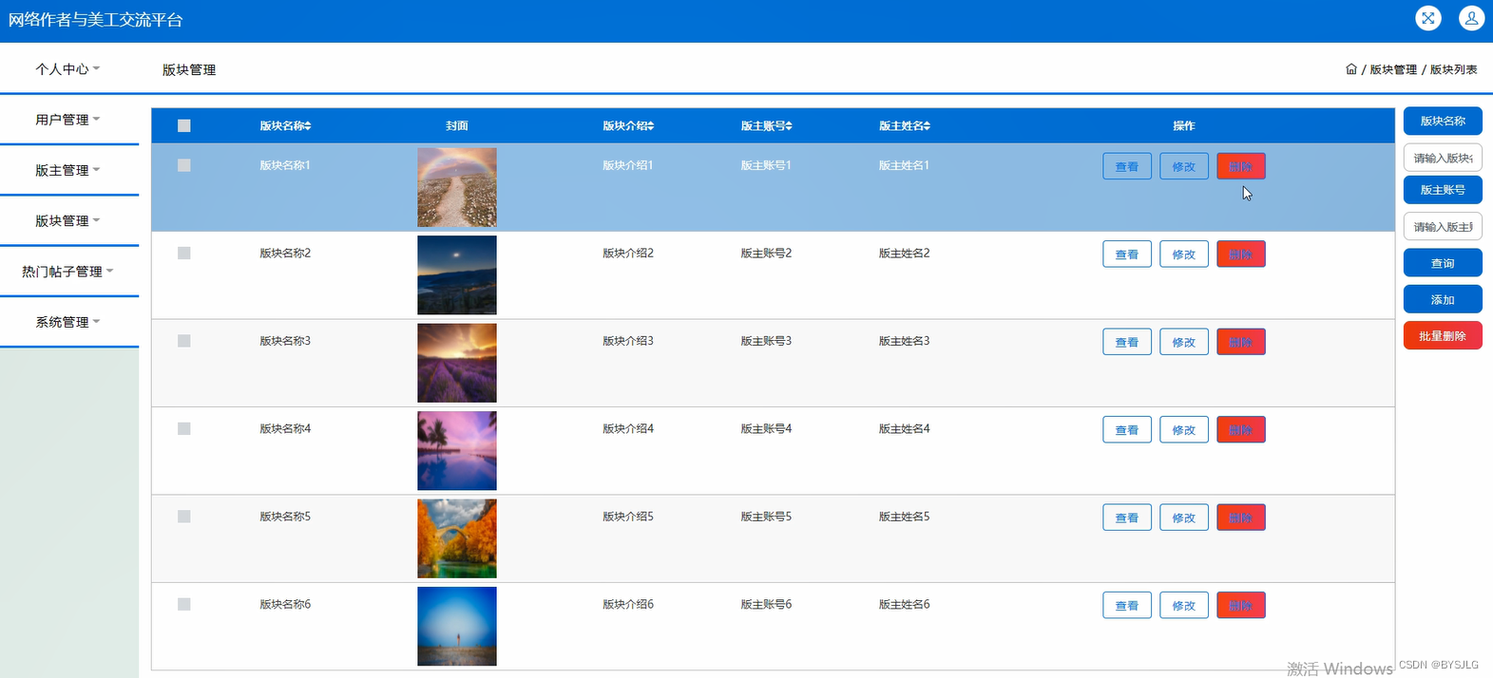Expand the 热门帖子管理 sidebar menu
The image size is (1493, 678).
click(68, 271)
